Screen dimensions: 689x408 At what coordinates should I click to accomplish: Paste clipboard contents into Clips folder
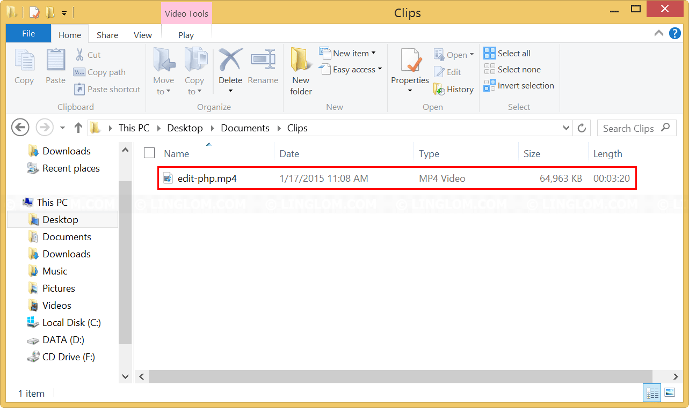point(55,67)
